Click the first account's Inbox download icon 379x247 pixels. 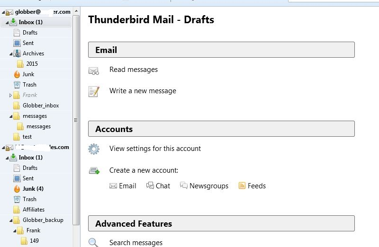[13, 22]
